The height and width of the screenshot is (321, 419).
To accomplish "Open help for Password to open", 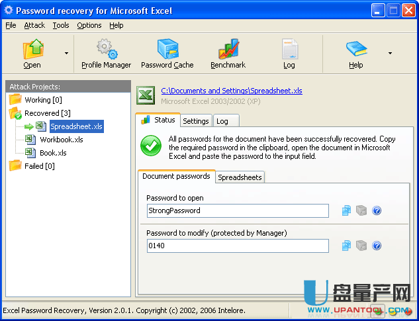I will [x=377, y=210].
